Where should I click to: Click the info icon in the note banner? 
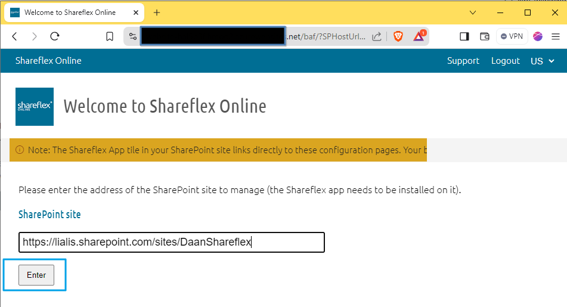[20, 150]
